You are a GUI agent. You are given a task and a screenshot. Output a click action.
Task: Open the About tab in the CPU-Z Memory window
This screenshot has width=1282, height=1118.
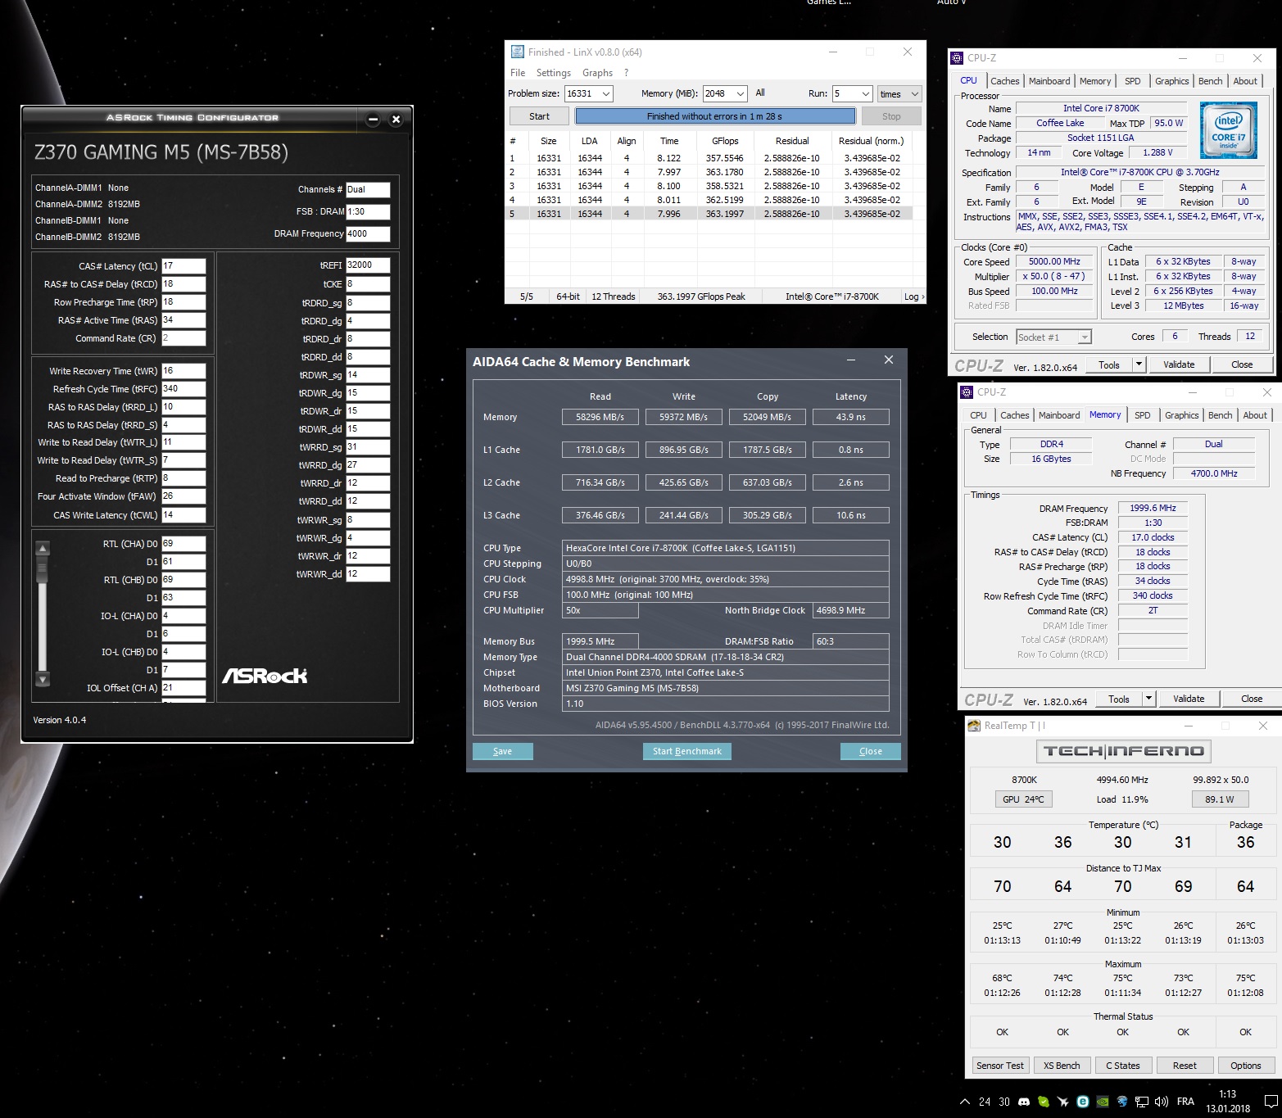(1255, 415)
